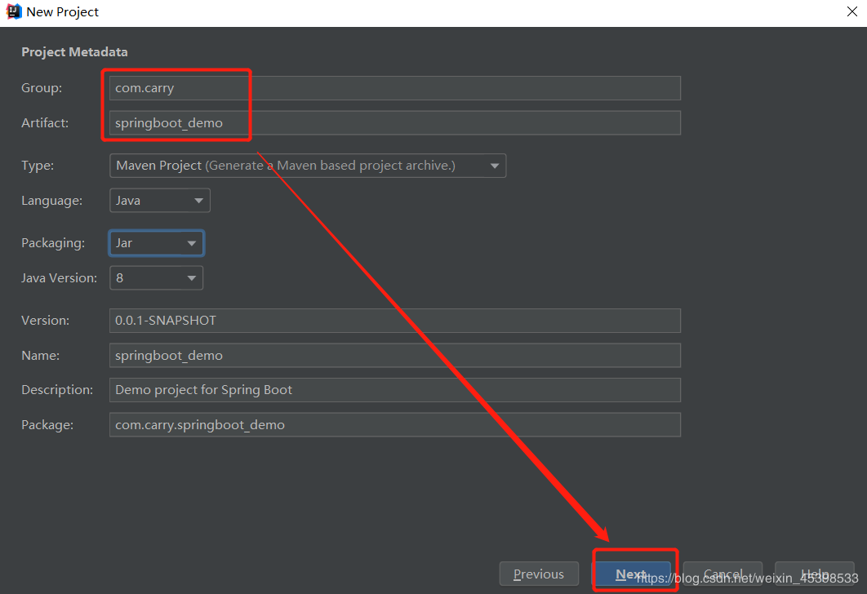867x594 pixels.
Task: Click the Packaging: label
Action: pos(53,243)
